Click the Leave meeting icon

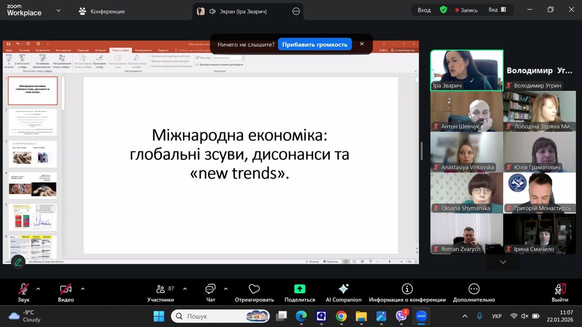(x=560, y=289)
